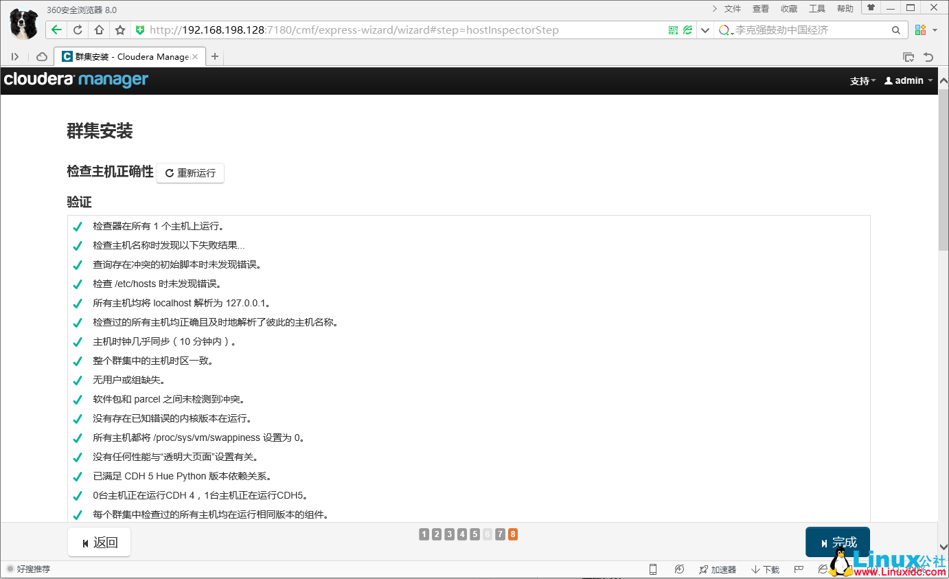Refresh the current page
The image size is (949, 579).
[x=76, y=30]
